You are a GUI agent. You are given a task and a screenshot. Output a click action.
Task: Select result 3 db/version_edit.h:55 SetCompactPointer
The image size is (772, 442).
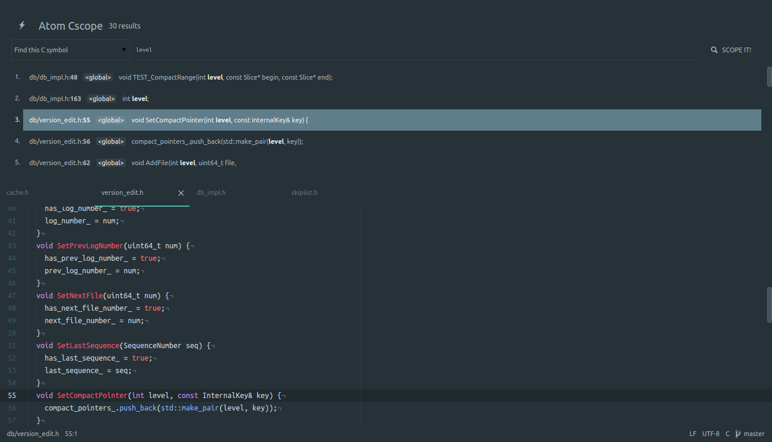[x=392, y=120]
